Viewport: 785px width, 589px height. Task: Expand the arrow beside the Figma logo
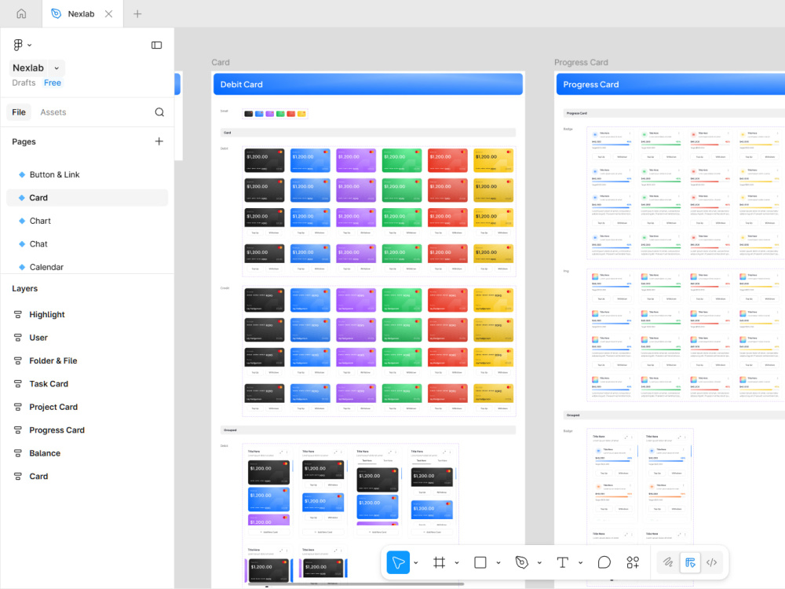click(x=30, y=45)
